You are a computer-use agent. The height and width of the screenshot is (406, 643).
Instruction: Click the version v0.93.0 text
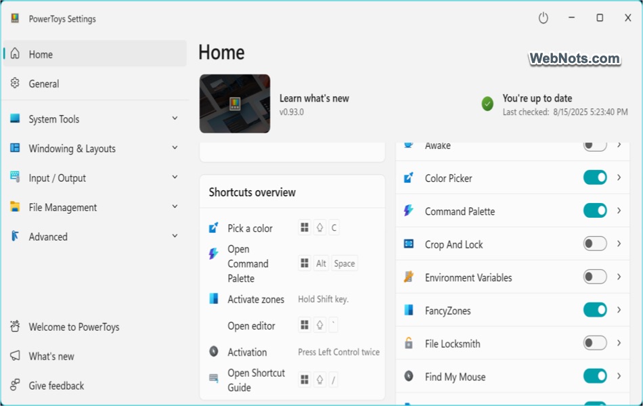[x=292, y=112]
